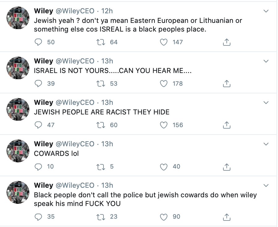Retweet the tweet showing 53 retweets
The image size is (278, 227).
tap(100, 84)
